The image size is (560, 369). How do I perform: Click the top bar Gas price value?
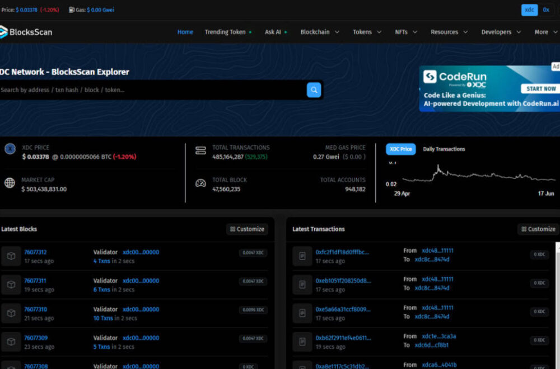click(x=100, y=10)
